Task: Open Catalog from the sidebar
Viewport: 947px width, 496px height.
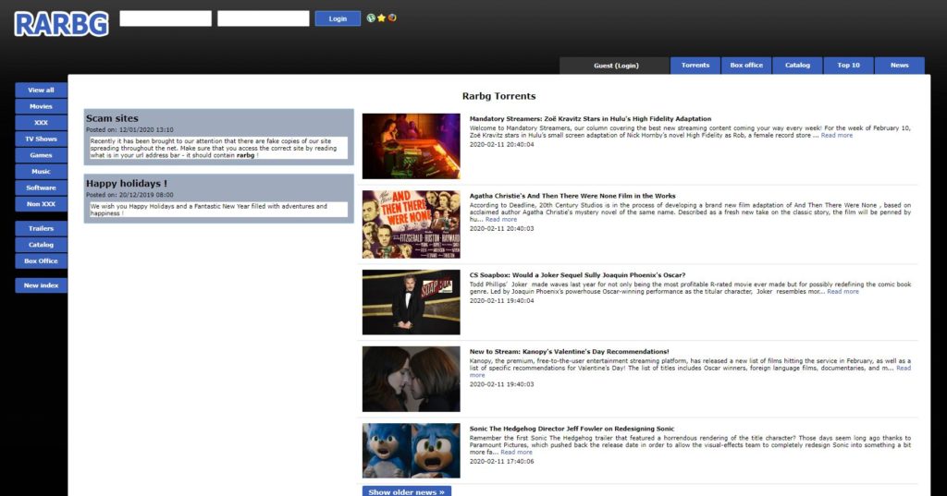Action: 41,245
